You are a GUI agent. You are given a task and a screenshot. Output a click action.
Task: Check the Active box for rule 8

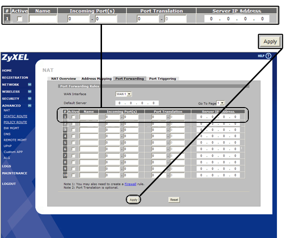tap(73, 162)
